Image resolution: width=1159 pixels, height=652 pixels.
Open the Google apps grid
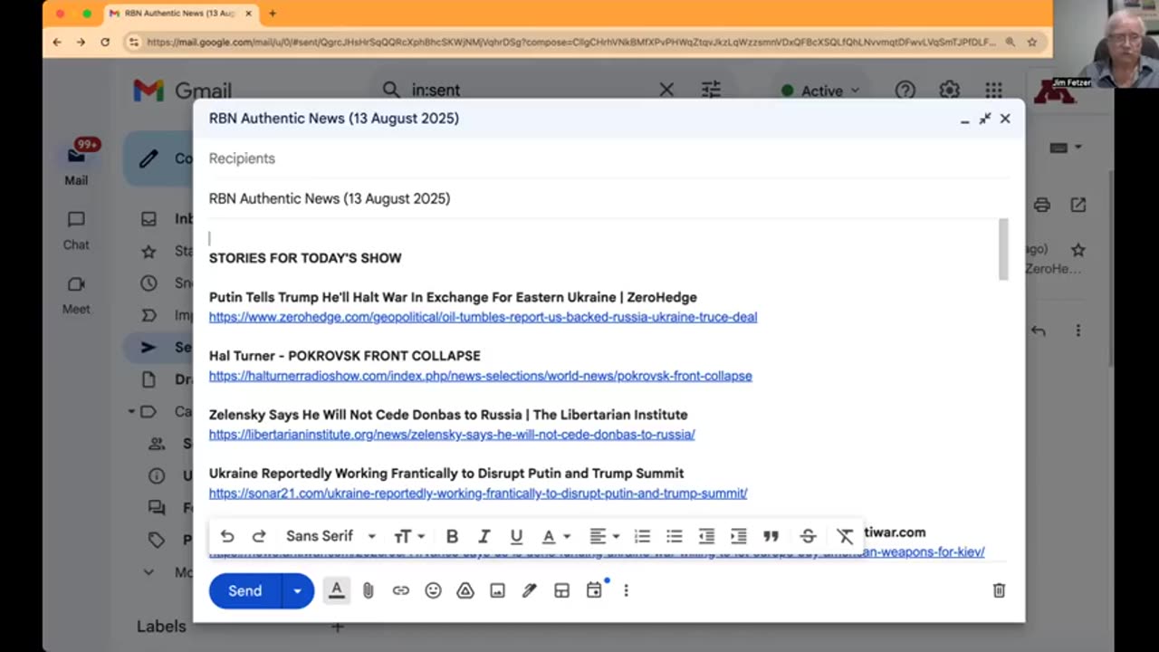(993, 90)
